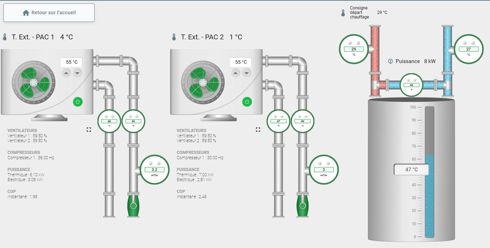490x248 pixels.
Task: Expand PAC 1 details with fullscreen icon
Action: [89, 130]
